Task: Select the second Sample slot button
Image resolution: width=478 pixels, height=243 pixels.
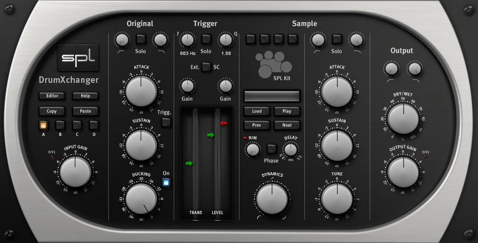Action: click(265, 39)
